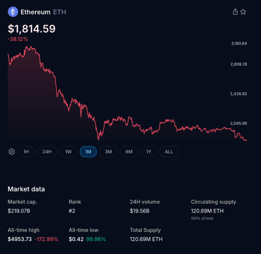The height and width of the screenshot is (254, 261).
Task: Favorite Ethereum using the star icon
Action: tap(243, 12)
